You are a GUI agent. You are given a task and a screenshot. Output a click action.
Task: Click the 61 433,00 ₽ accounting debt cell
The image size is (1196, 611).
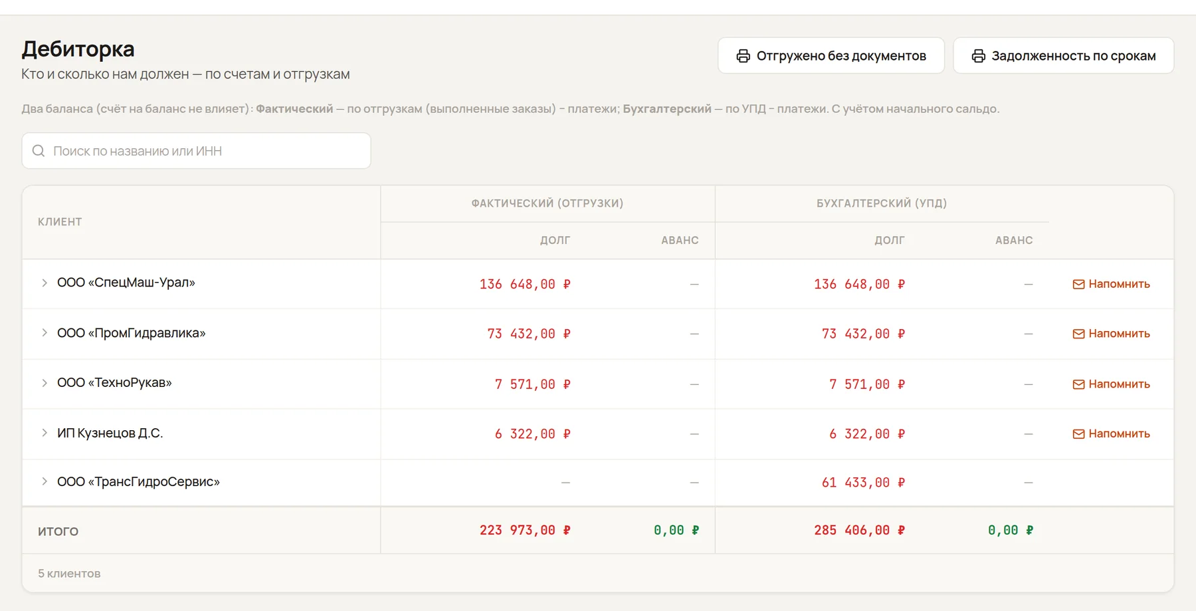tap(863, 483)
